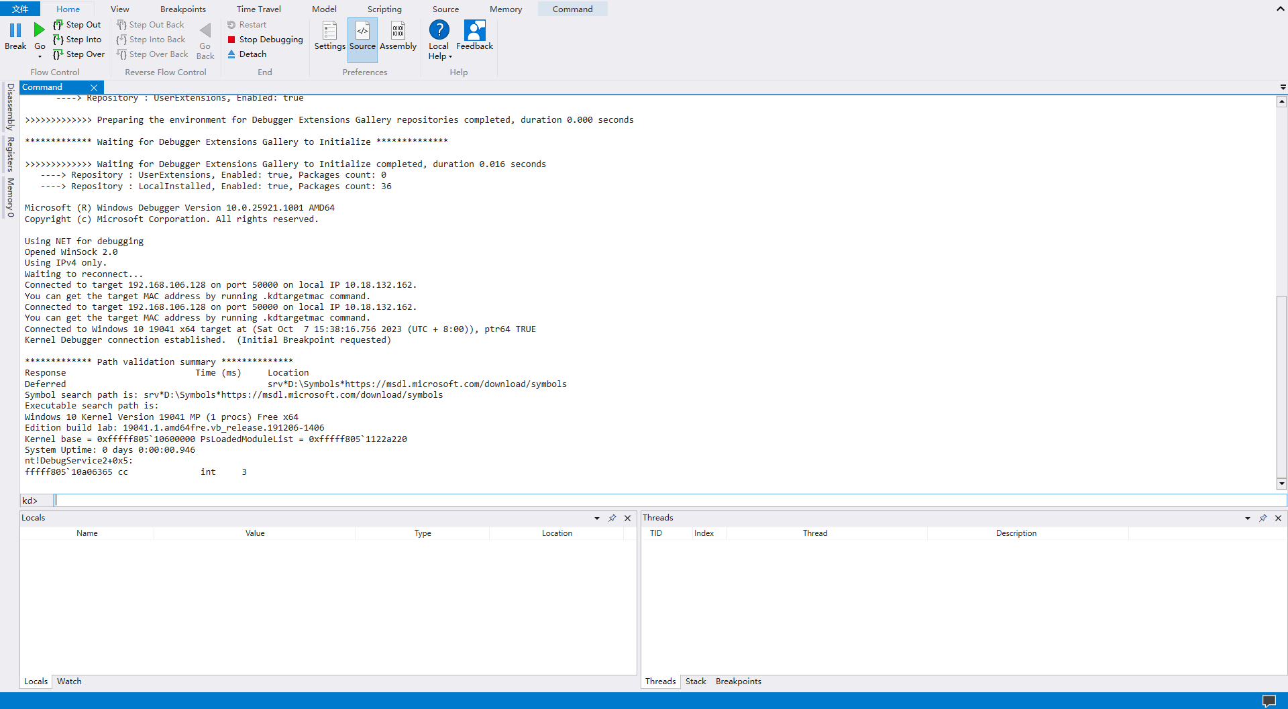Open the Memory ribbon tab

pyautogui.click(x=506, y=9)
